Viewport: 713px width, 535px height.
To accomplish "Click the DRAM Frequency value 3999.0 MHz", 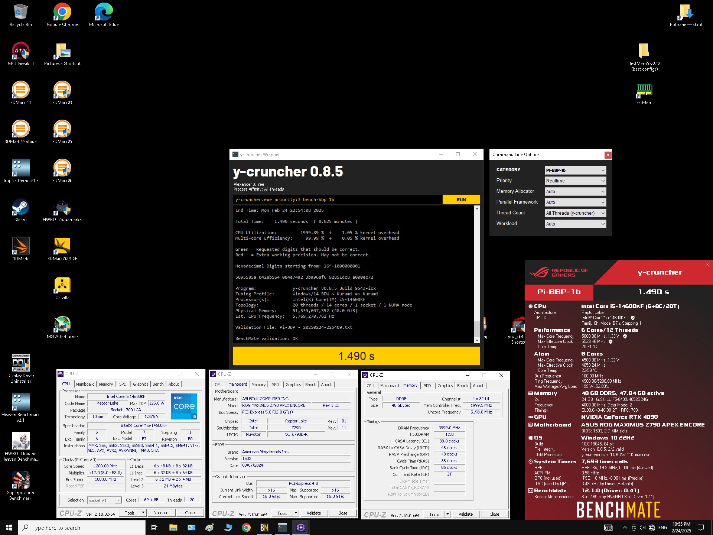I will click(449, 428).
